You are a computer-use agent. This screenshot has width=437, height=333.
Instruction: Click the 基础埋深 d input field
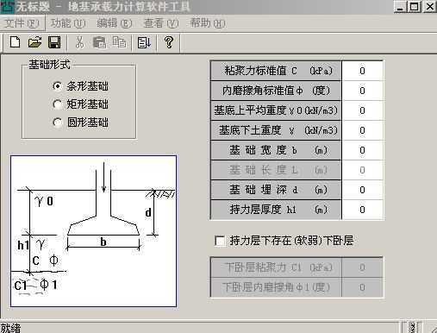tap(362, 190)
